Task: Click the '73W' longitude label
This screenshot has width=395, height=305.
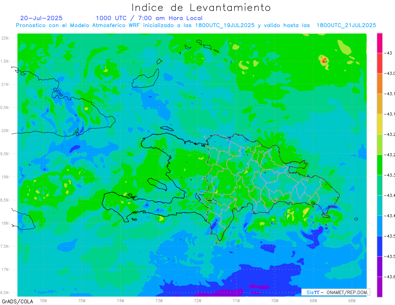Action: (159, 300)
